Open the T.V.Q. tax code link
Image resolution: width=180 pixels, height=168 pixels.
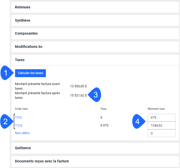click(x=19, y=125)
